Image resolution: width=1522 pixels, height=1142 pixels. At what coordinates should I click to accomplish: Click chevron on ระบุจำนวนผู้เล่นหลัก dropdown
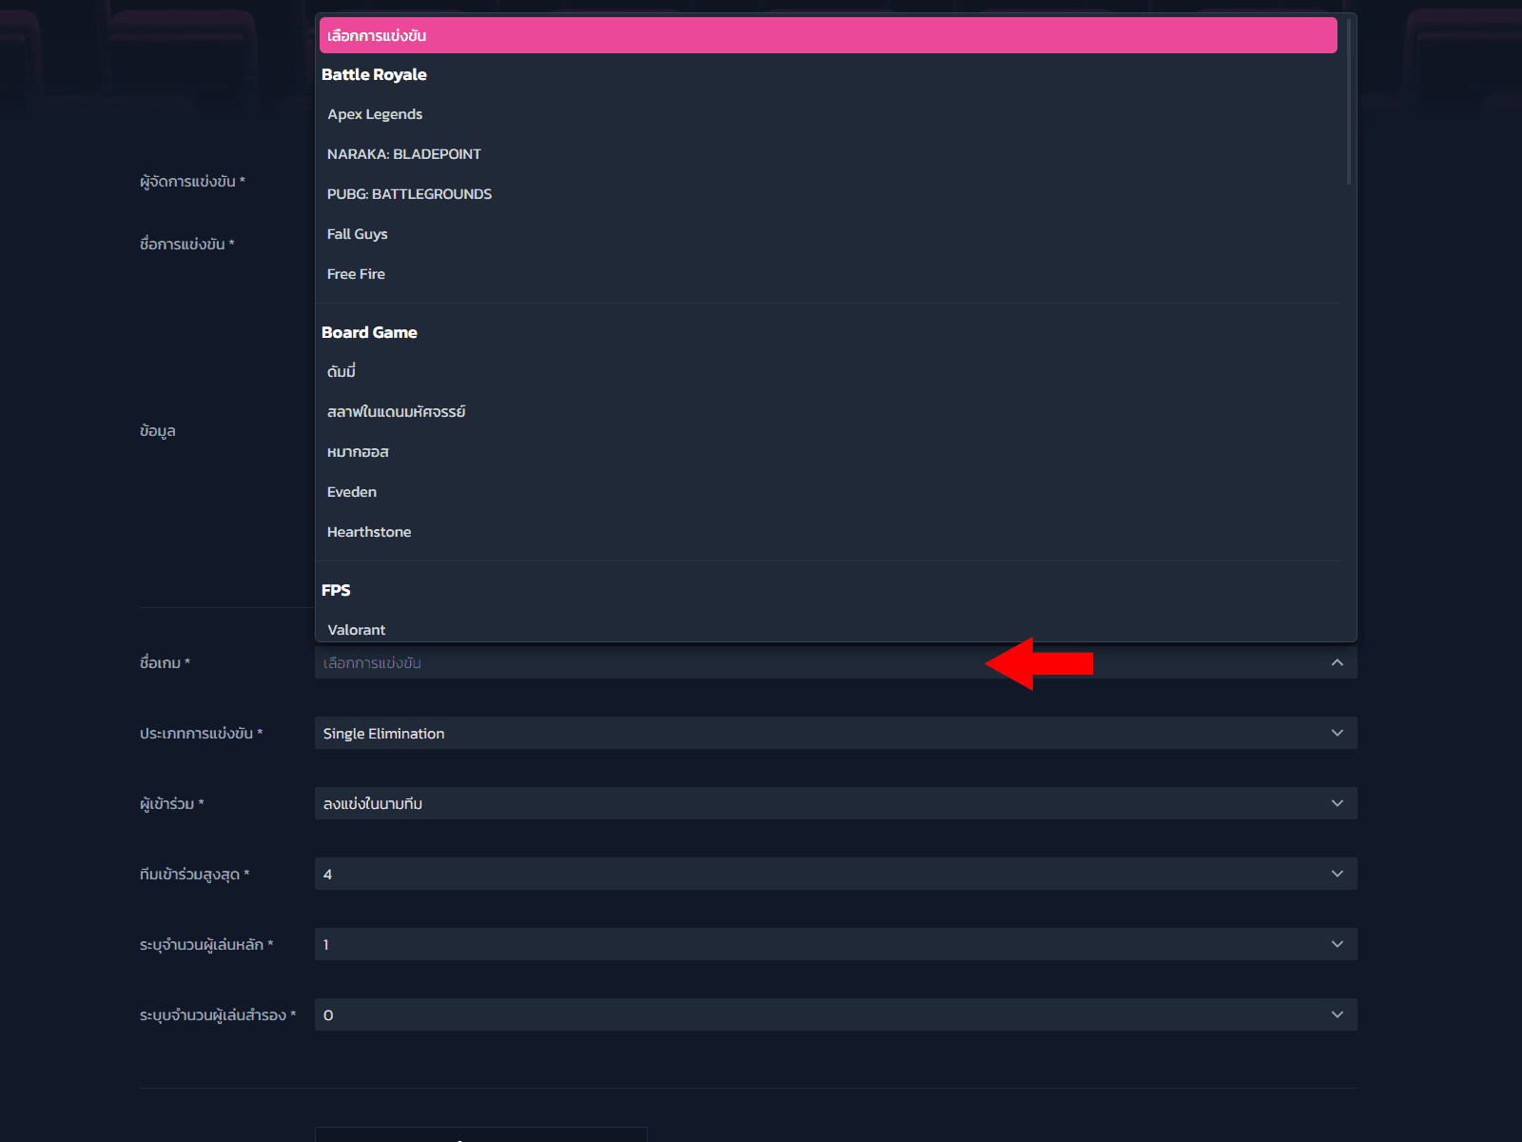(1337, 944)
